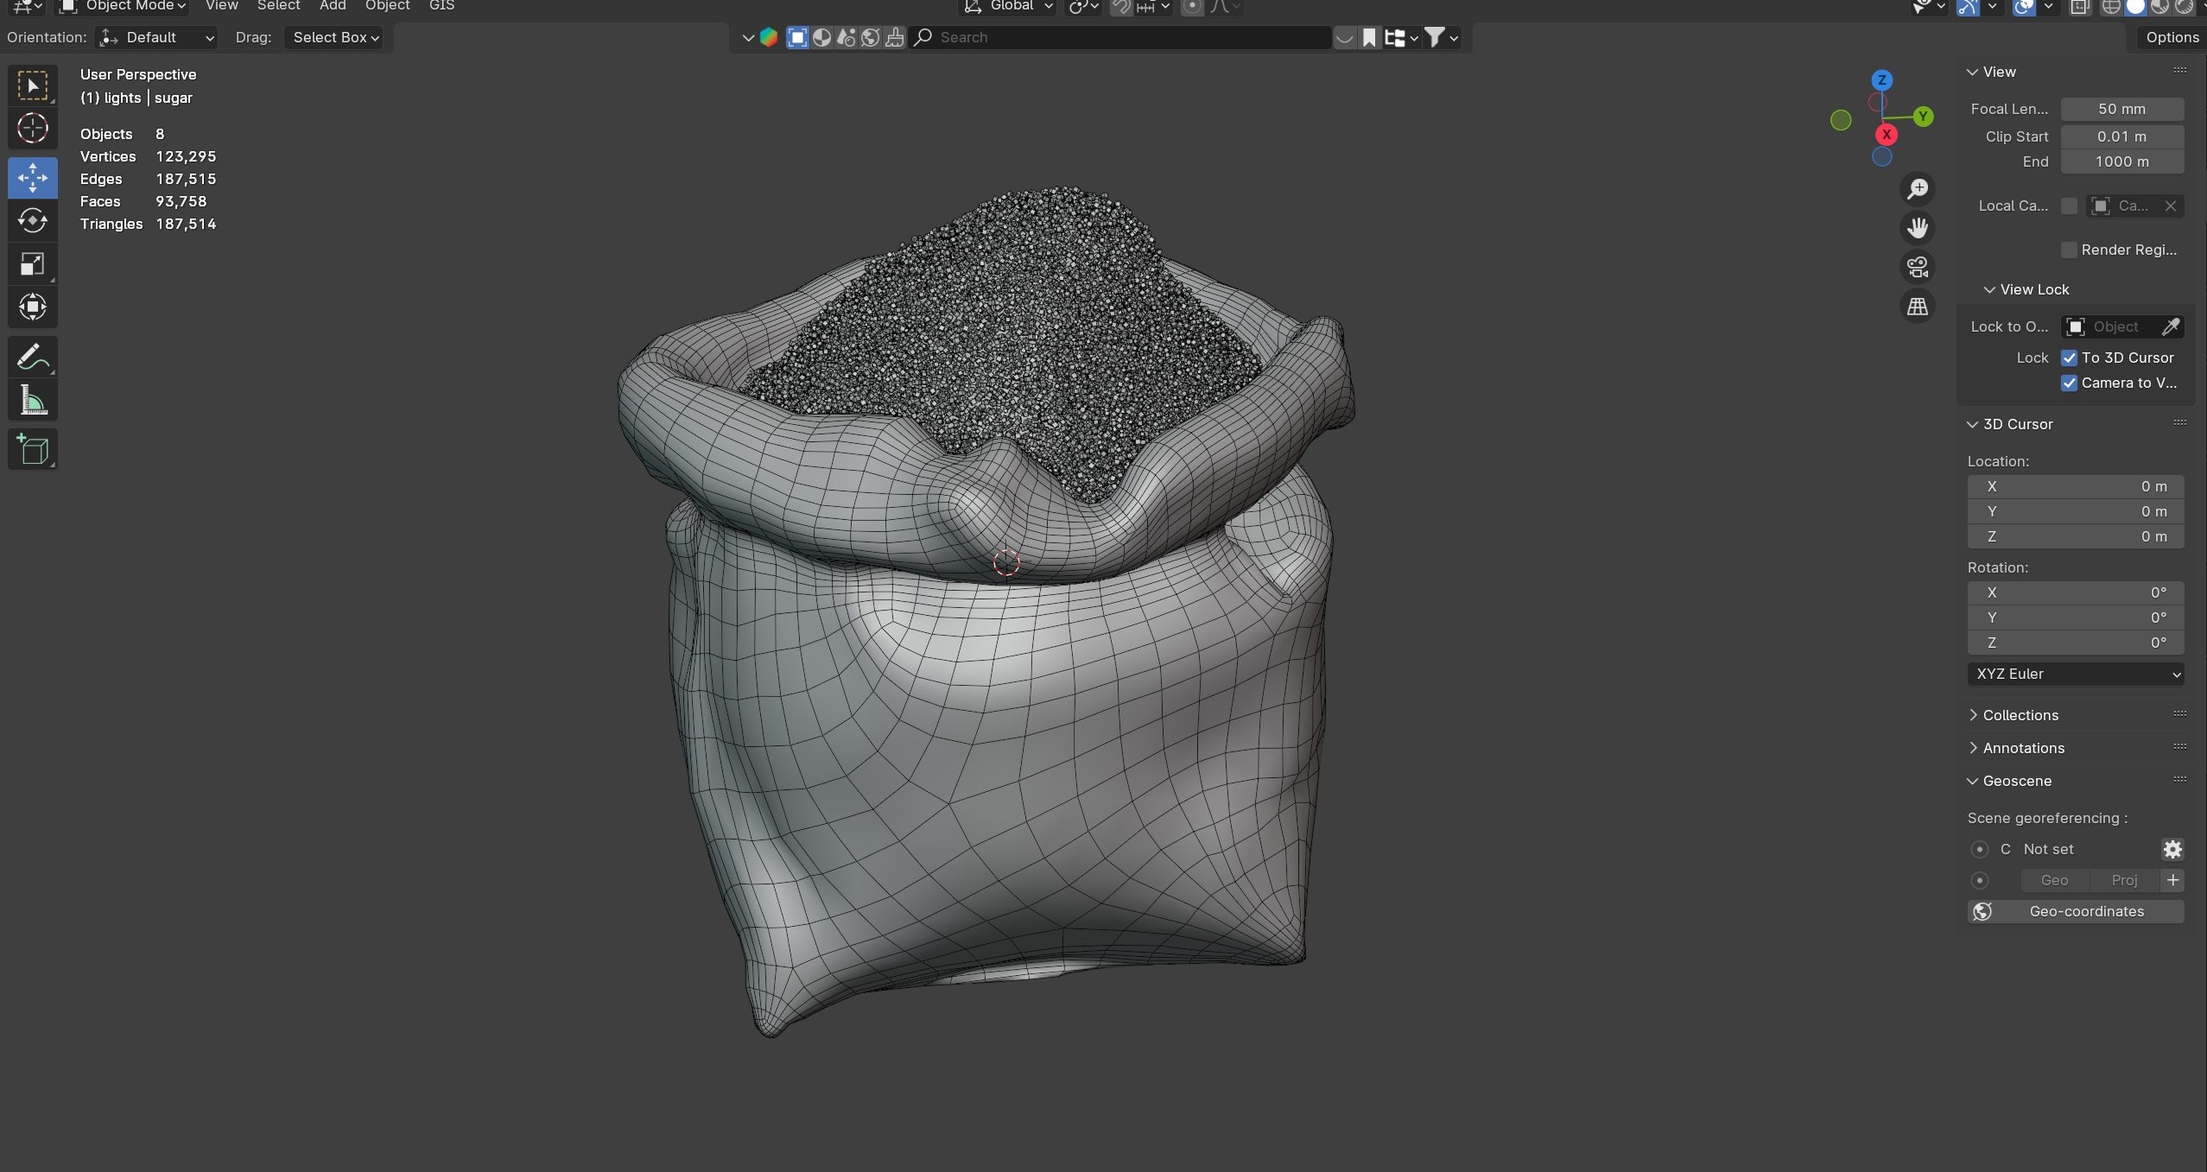Pick the Measure tool
Screen dimensions: 2207x1172
(x=33, y=401)
